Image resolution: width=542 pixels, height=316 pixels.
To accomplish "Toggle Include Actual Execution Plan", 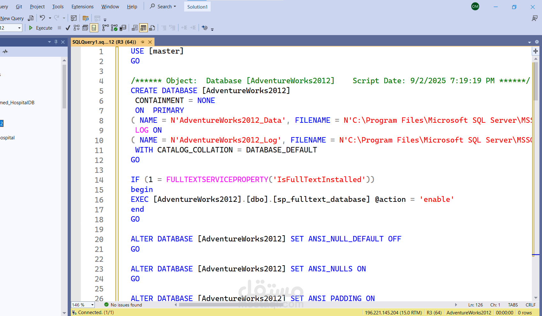I will [x=106, y=28].
